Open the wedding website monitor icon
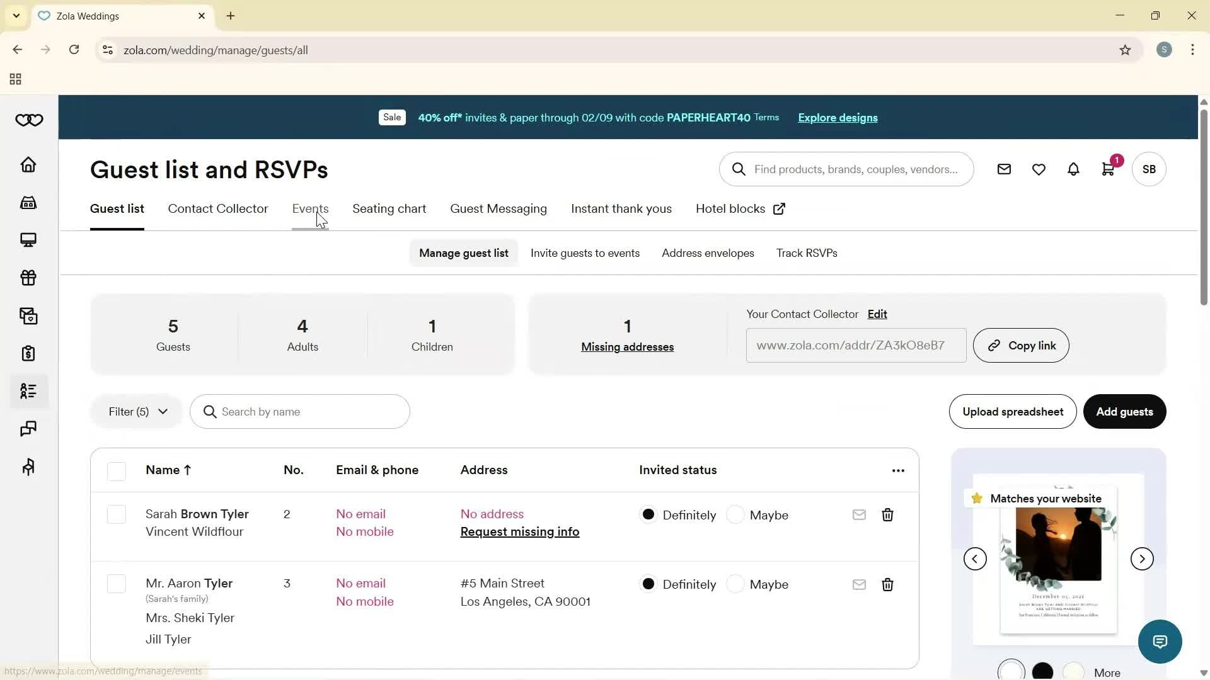This screenshot has width=1210, height=680. click(x=28, y=240)
